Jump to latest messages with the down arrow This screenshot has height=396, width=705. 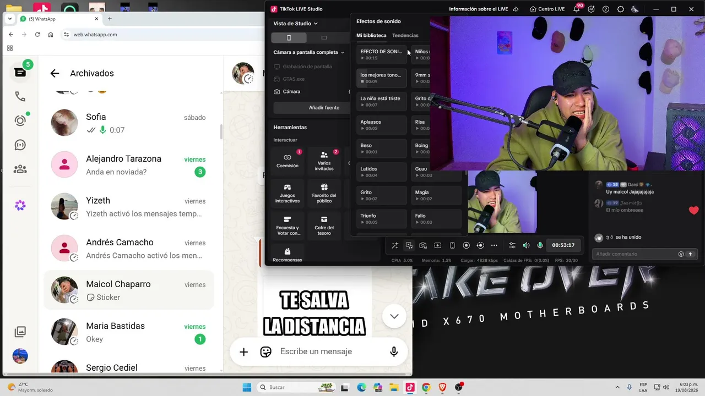pos(394,316)
